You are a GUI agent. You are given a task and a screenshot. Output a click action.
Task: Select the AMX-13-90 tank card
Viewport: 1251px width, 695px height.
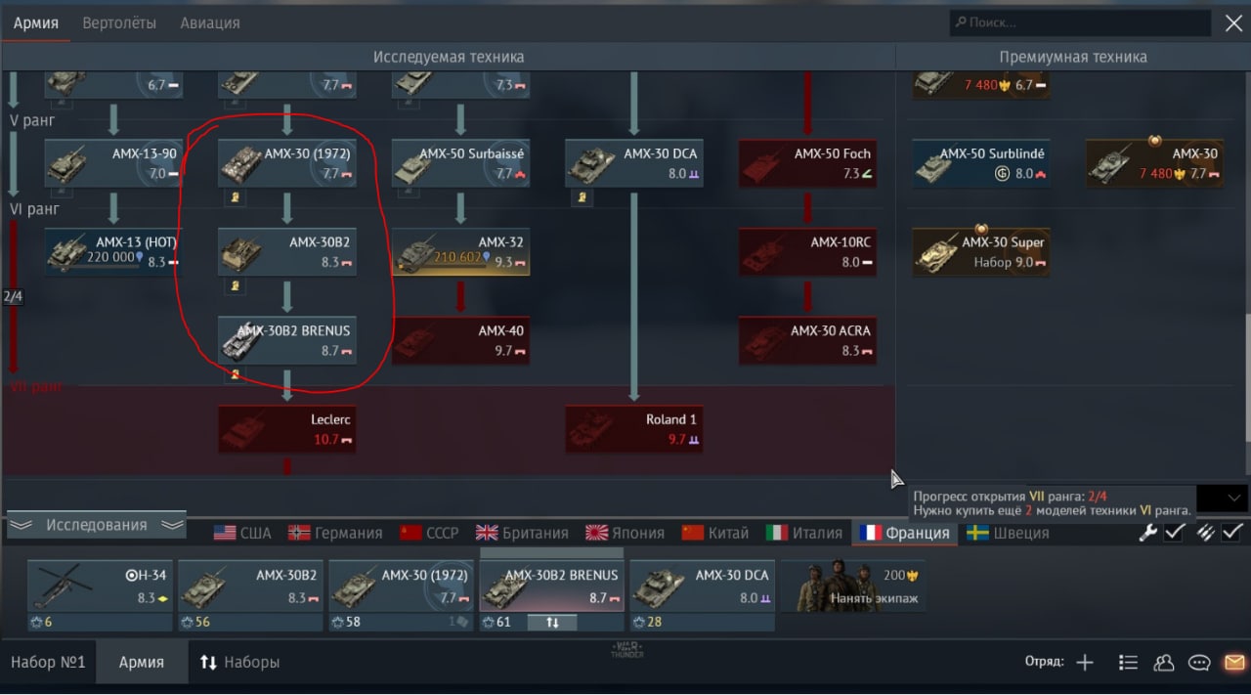(113, 163)
